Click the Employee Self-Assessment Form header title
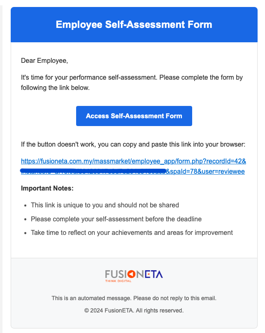Screen dimensions: 265x333 coord(134,25)
